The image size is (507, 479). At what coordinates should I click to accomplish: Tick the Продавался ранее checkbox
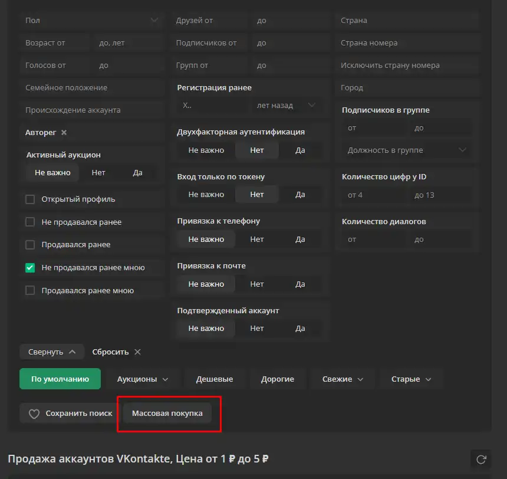(30, 245)
